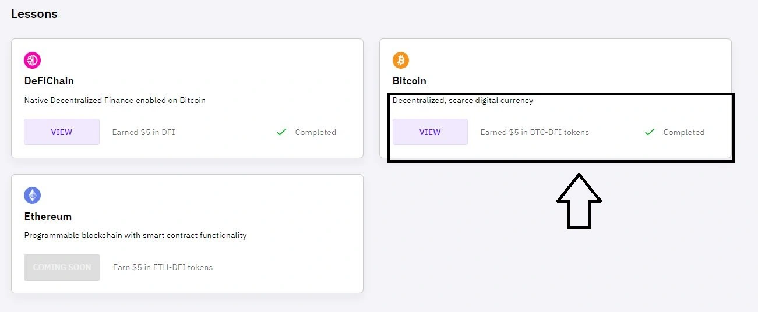The height and width of the screenshot is (312, 758).
Task: Select the Bitcoin lesson title
Action: pyautogui.click(x=410, y=81)
